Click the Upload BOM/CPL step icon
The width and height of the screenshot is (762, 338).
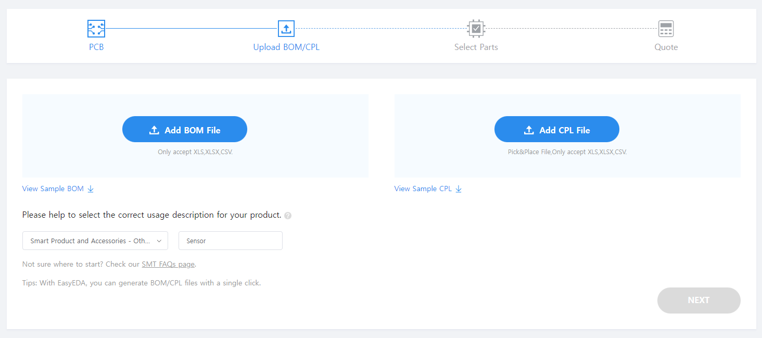pyautogui.click(x=286, y=29)
